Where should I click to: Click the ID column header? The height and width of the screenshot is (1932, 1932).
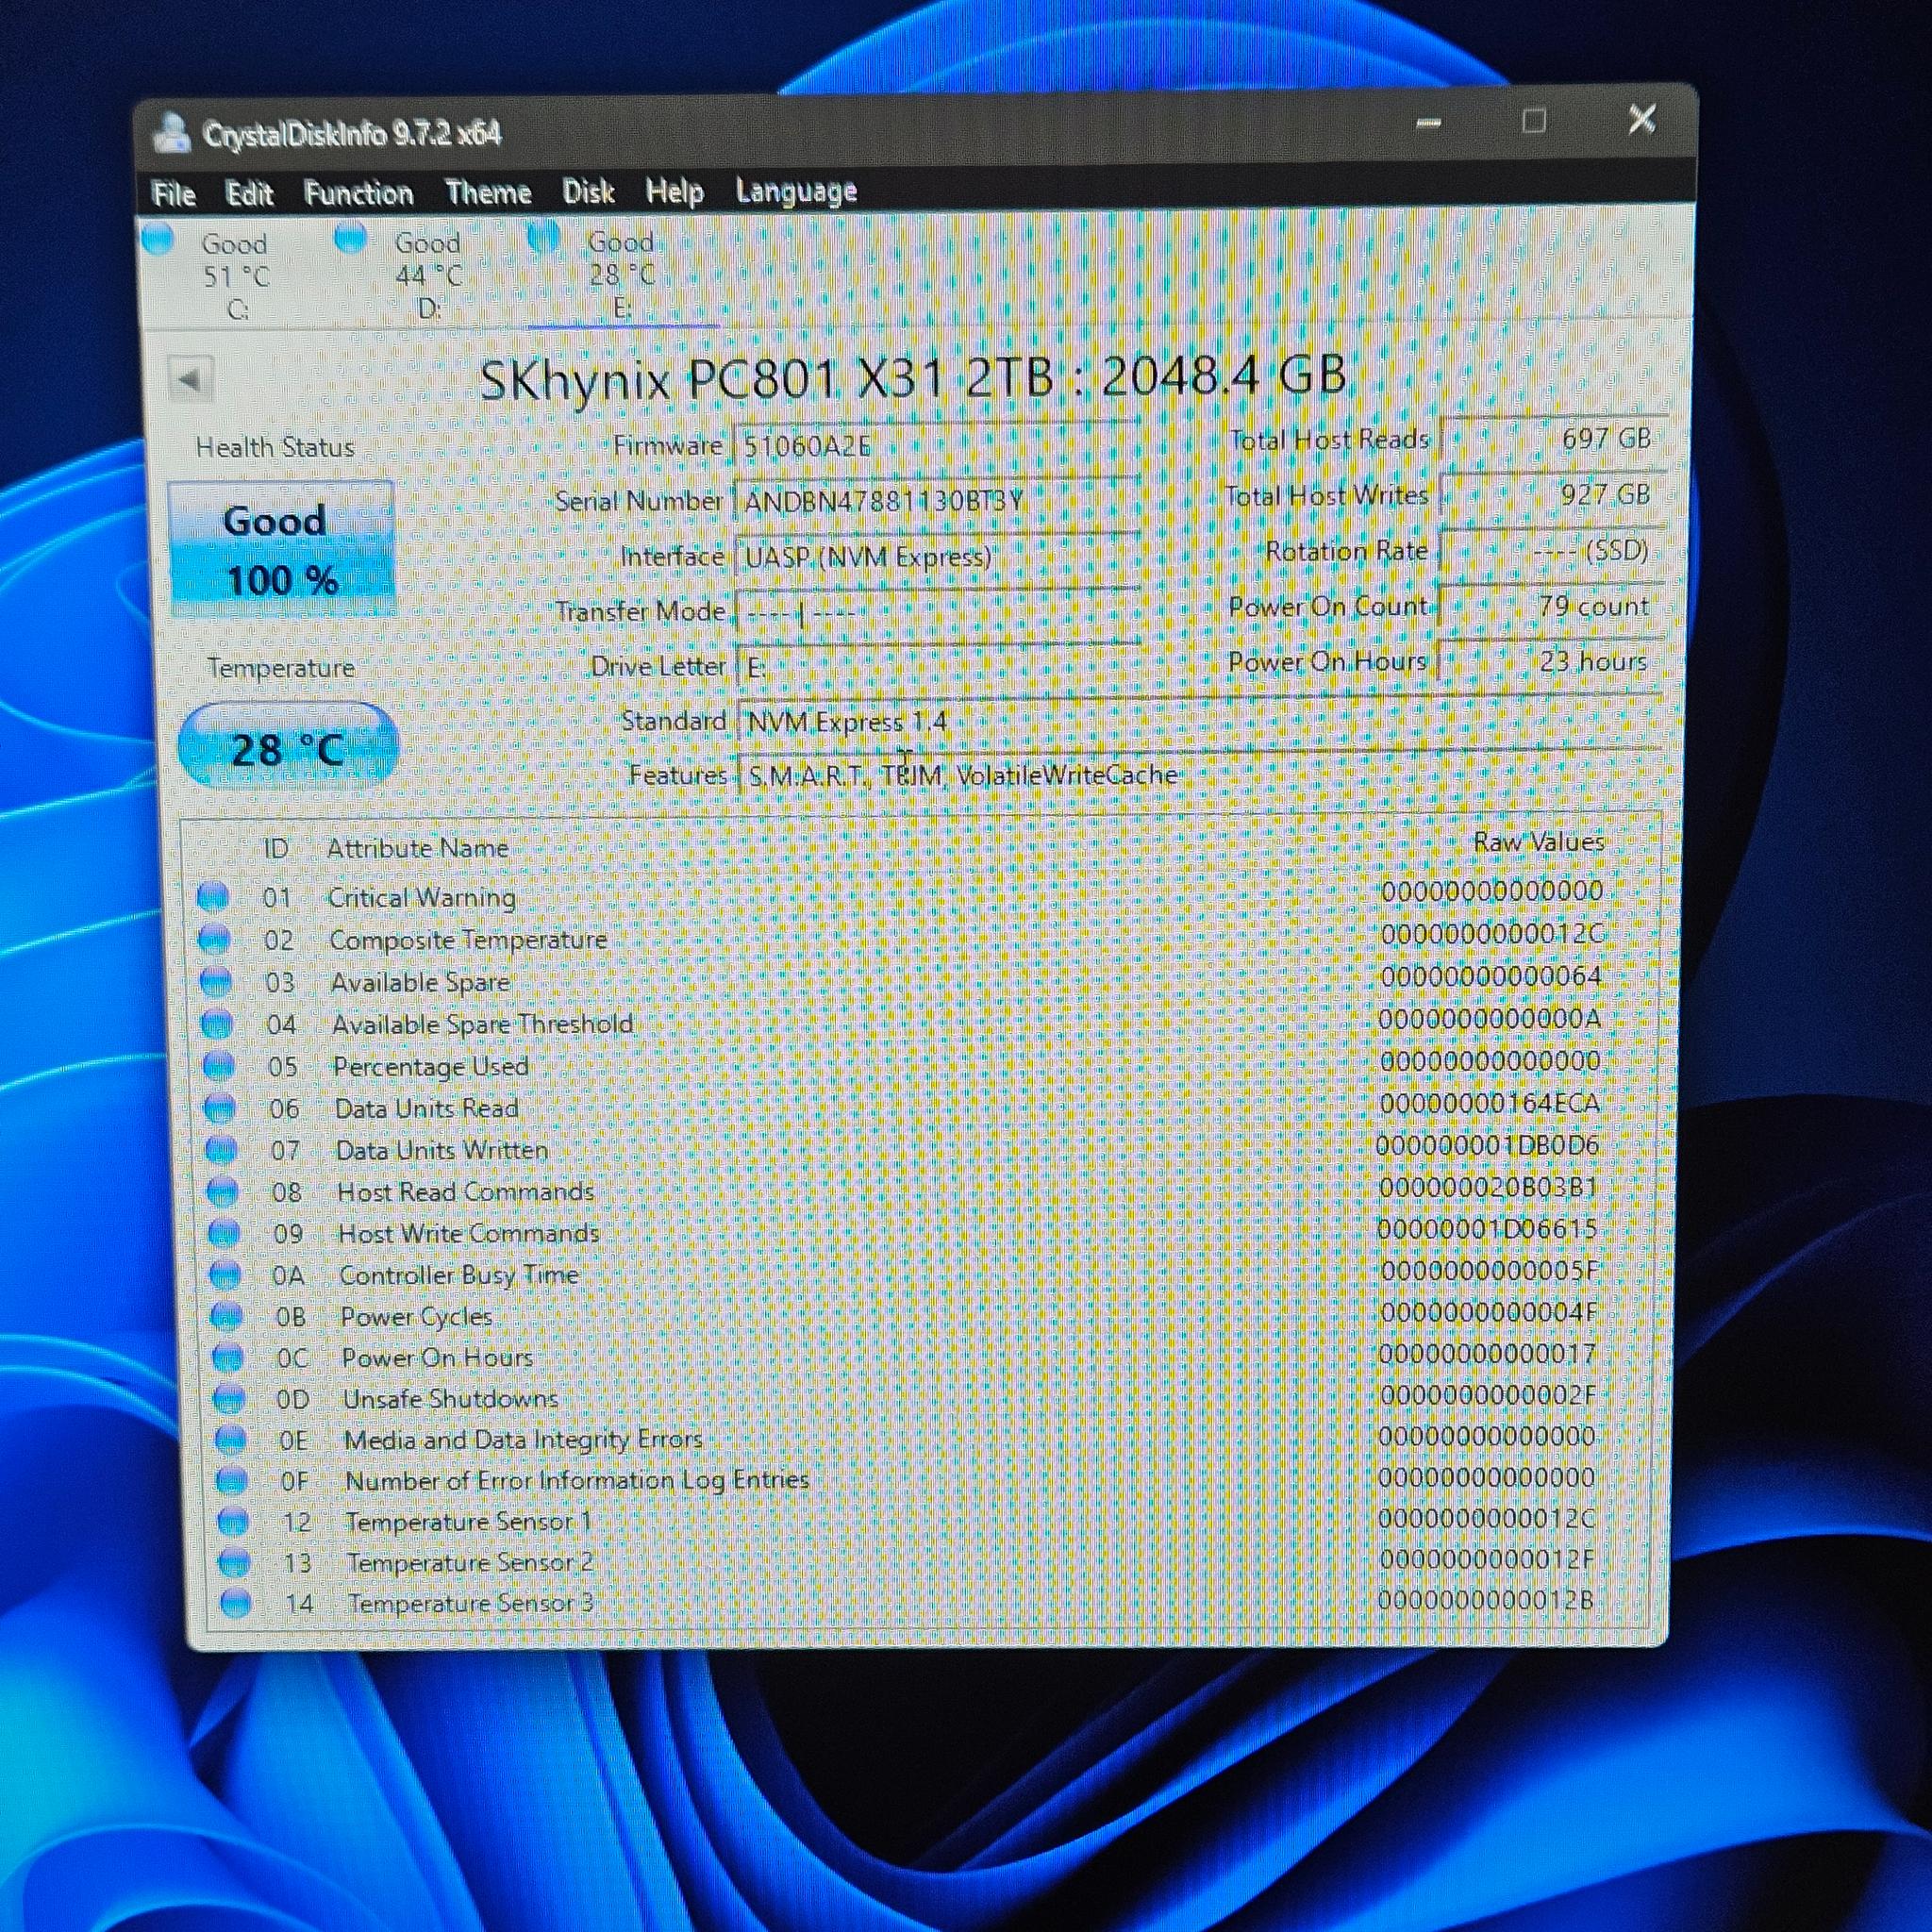(276, 849)
